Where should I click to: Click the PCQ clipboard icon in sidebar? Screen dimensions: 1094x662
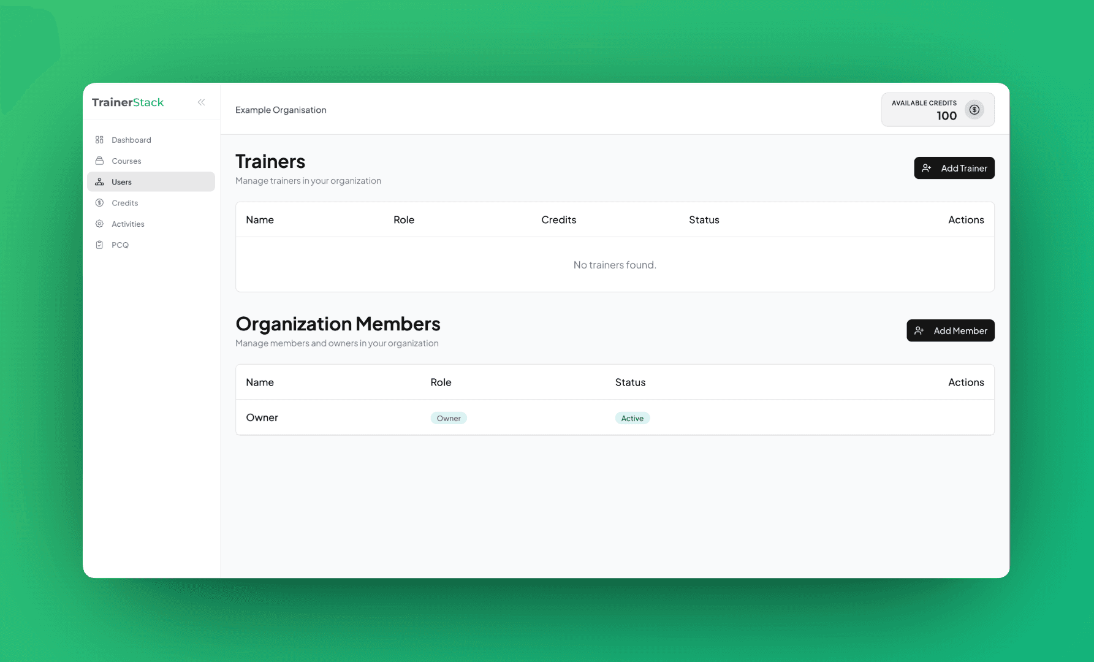point(99,245)
